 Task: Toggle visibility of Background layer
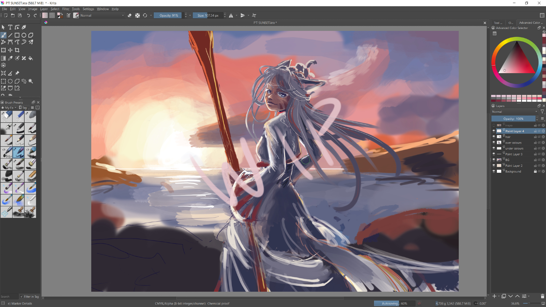tap(494, 171)
